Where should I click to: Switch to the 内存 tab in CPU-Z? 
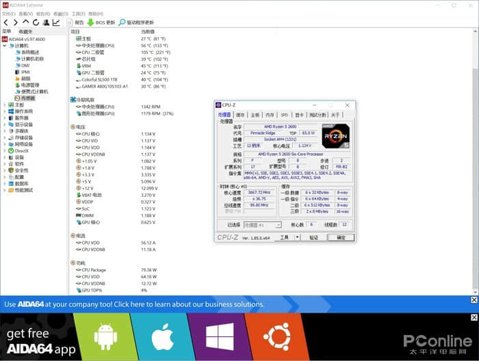click(x=270, y=115)
